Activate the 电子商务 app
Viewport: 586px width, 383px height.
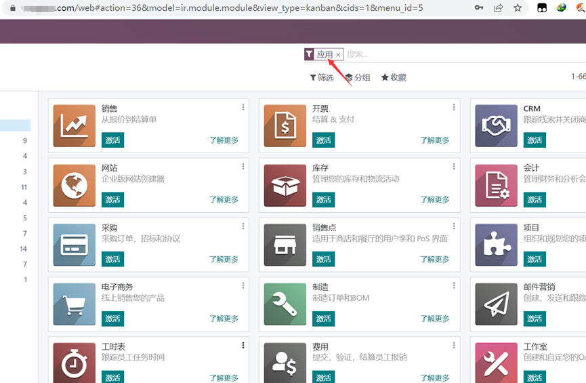112,319
